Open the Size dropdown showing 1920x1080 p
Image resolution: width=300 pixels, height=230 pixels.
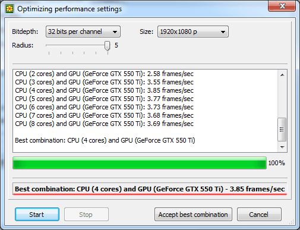(193, 31)
